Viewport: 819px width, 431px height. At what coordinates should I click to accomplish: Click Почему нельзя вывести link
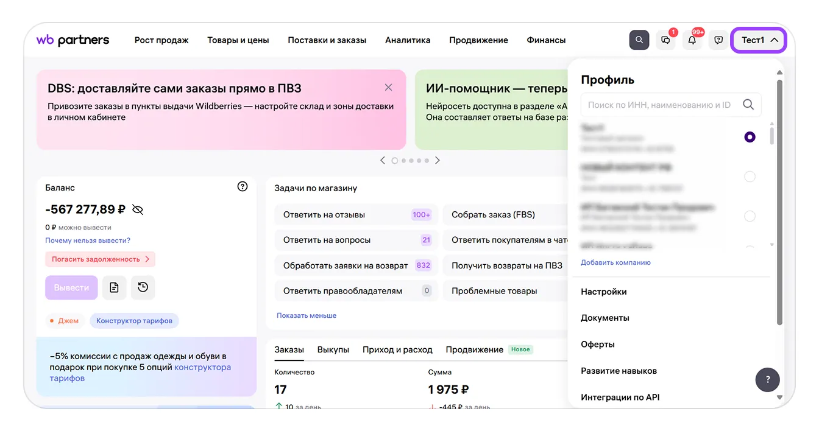(x=88, y=240)
